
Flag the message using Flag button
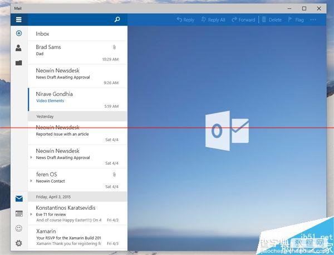click(296, 20)
